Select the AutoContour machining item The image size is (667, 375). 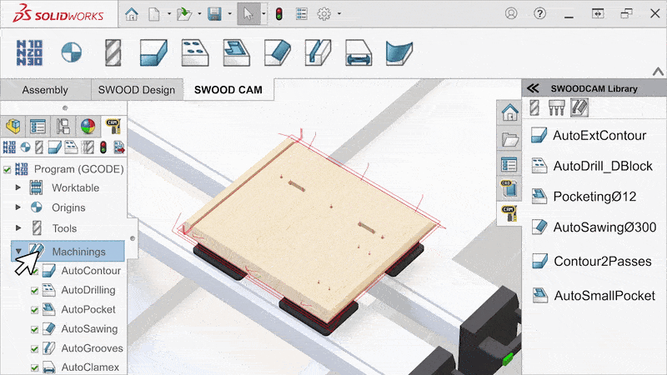[82, 271]
